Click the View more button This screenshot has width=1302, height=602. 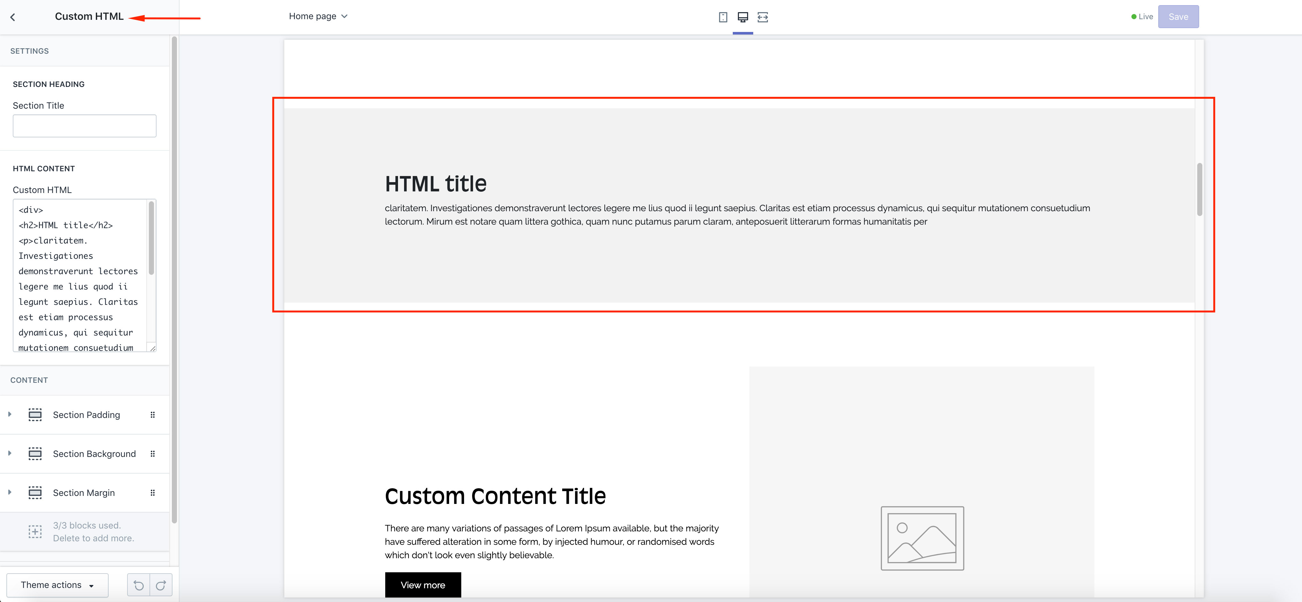423,585
